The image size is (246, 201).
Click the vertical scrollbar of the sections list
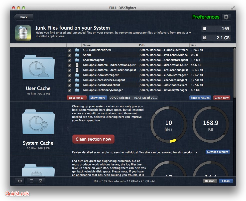[x=234, y=73]
